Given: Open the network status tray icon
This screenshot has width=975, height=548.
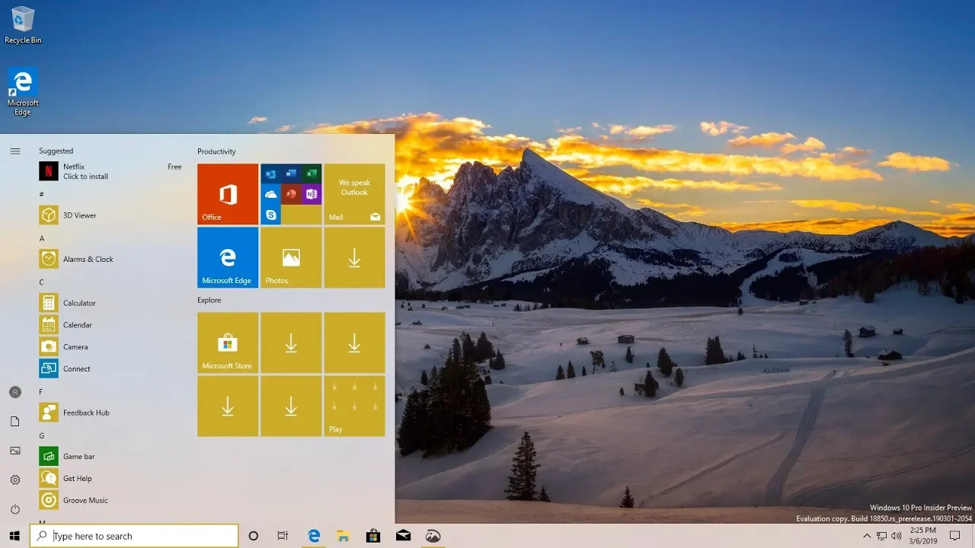Looking at the screenshot, I should (x=882, y=536).
